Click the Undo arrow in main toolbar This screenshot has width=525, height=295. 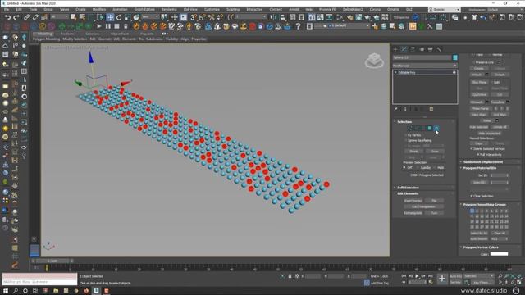pyautogui.click(x=7, y=17)
